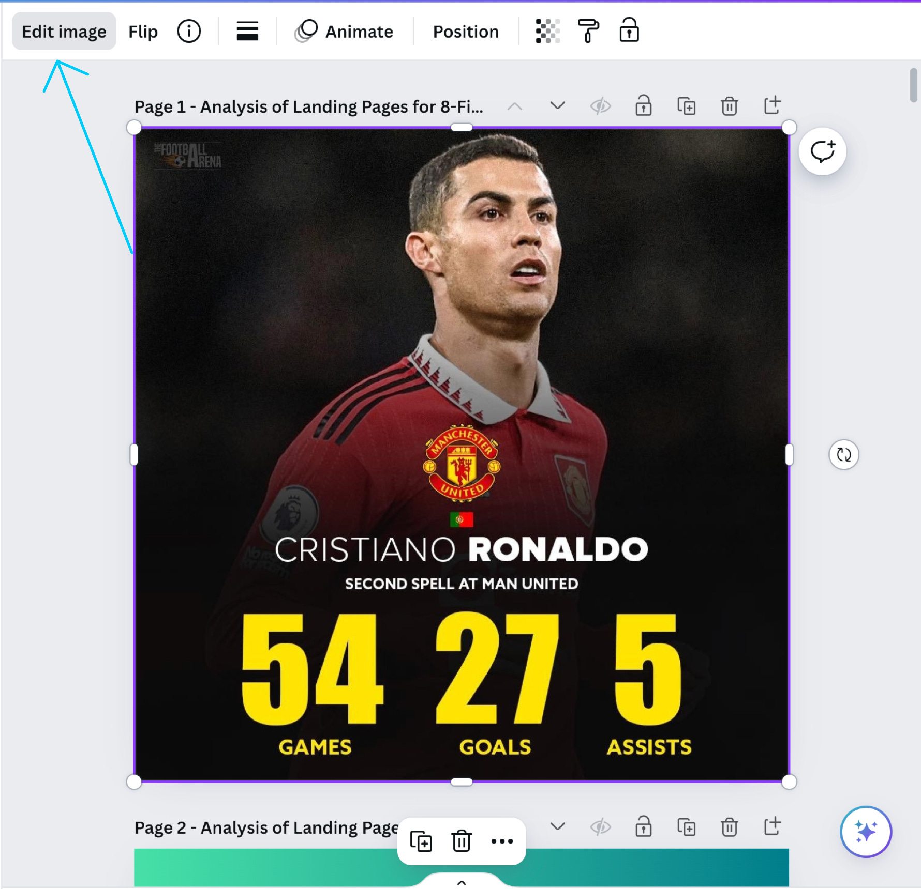Open the transparency checkerboard control
Image resolution: width=921 pixels, height=889 pixels.
547,32
